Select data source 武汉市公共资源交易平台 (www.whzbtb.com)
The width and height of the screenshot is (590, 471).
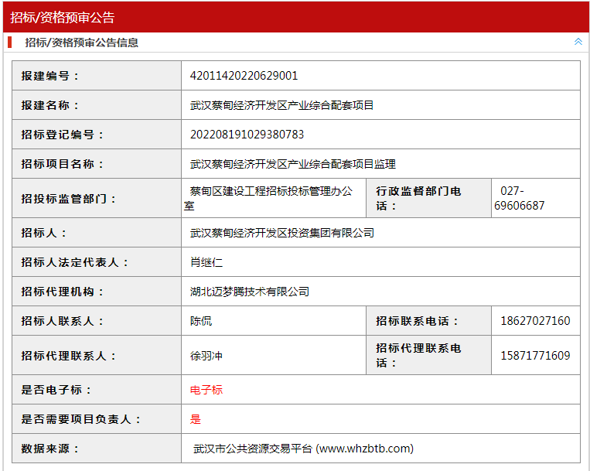pyautogui.click(x=303, y=448)
